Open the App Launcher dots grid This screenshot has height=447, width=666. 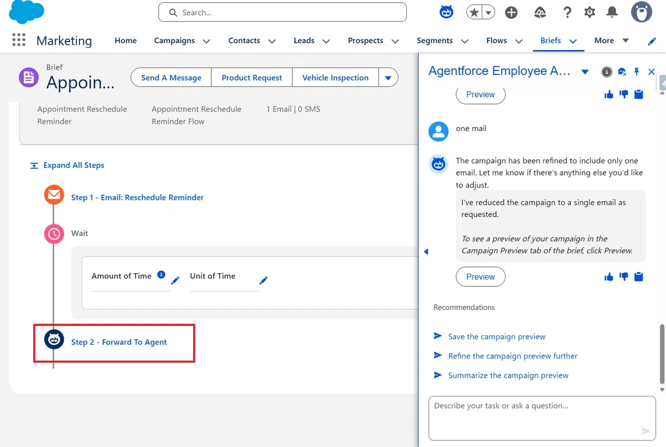click(18, 40)
